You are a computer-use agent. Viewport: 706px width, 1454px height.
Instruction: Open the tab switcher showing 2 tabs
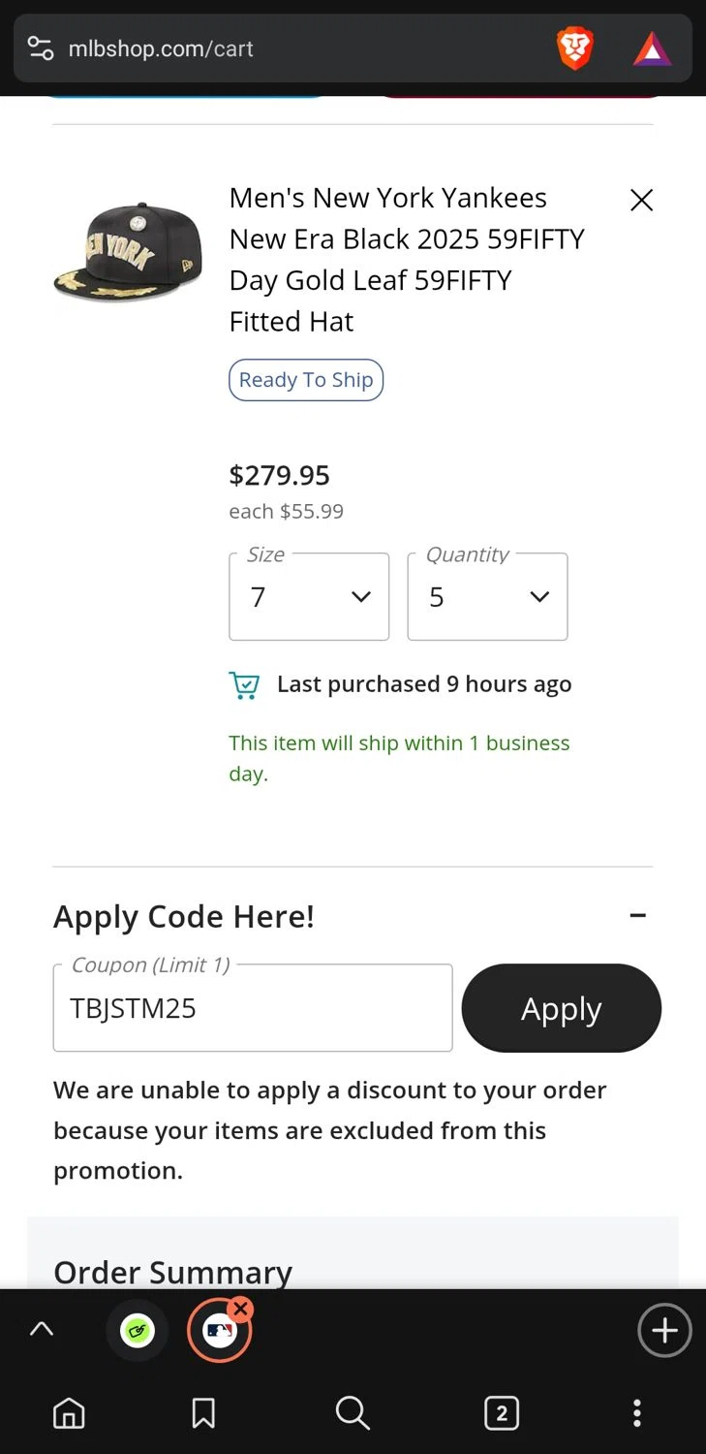(501, 1413)
